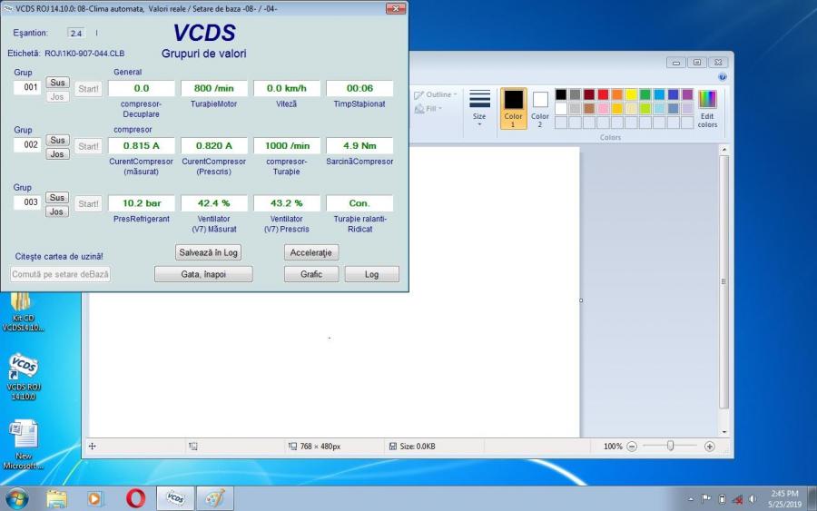Click the Gata, înapoi button
Viewport: 817px width, 511px height.
(x=203, y=274)
